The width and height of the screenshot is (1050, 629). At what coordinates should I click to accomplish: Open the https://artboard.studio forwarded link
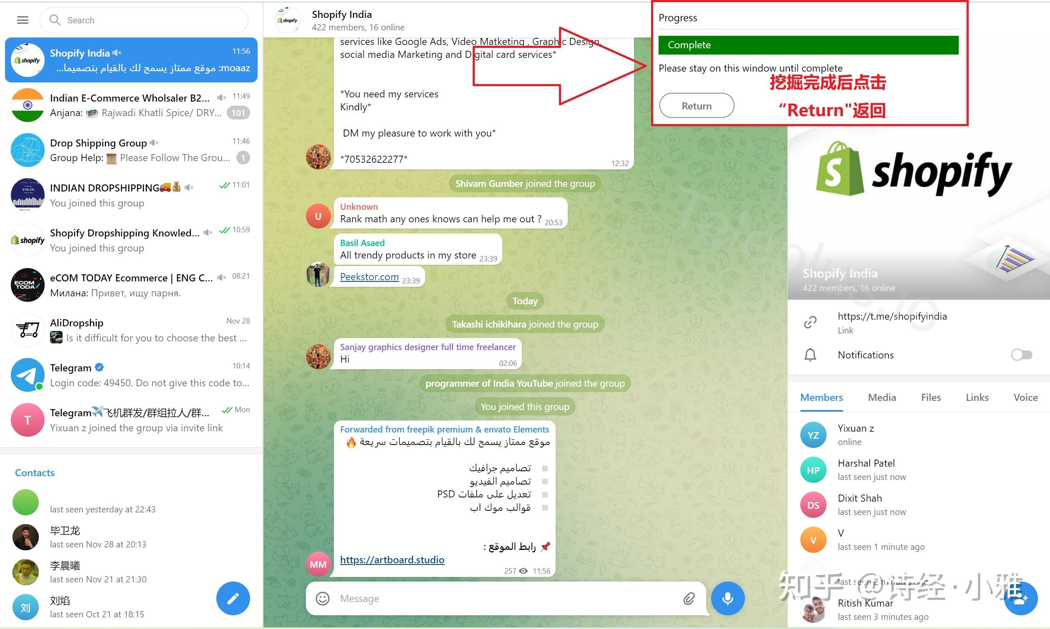392,559
